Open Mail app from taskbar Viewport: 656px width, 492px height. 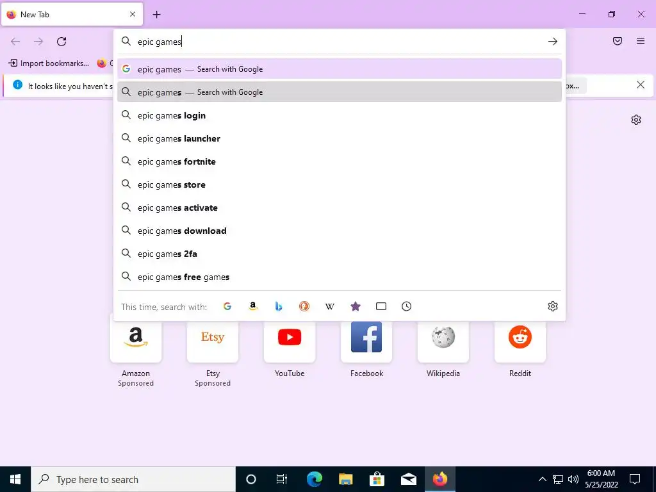point(408,479)
